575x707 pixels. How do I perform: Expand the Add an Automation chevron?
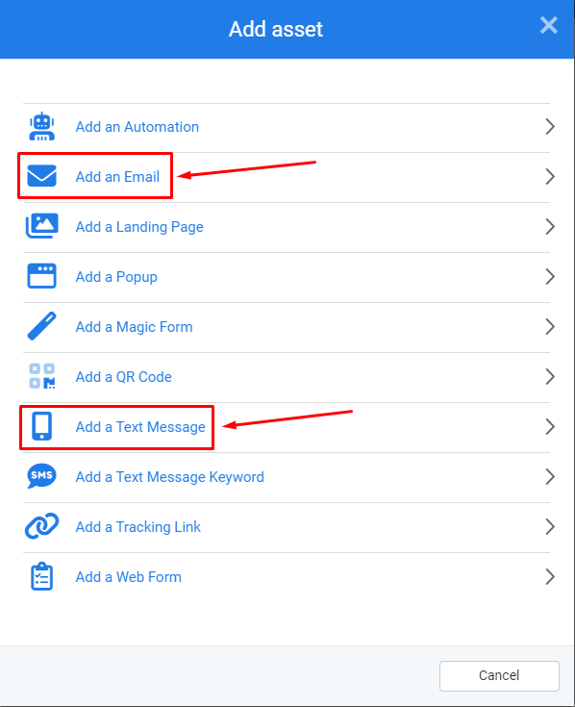pyautogui.click(x=550, y=127)
